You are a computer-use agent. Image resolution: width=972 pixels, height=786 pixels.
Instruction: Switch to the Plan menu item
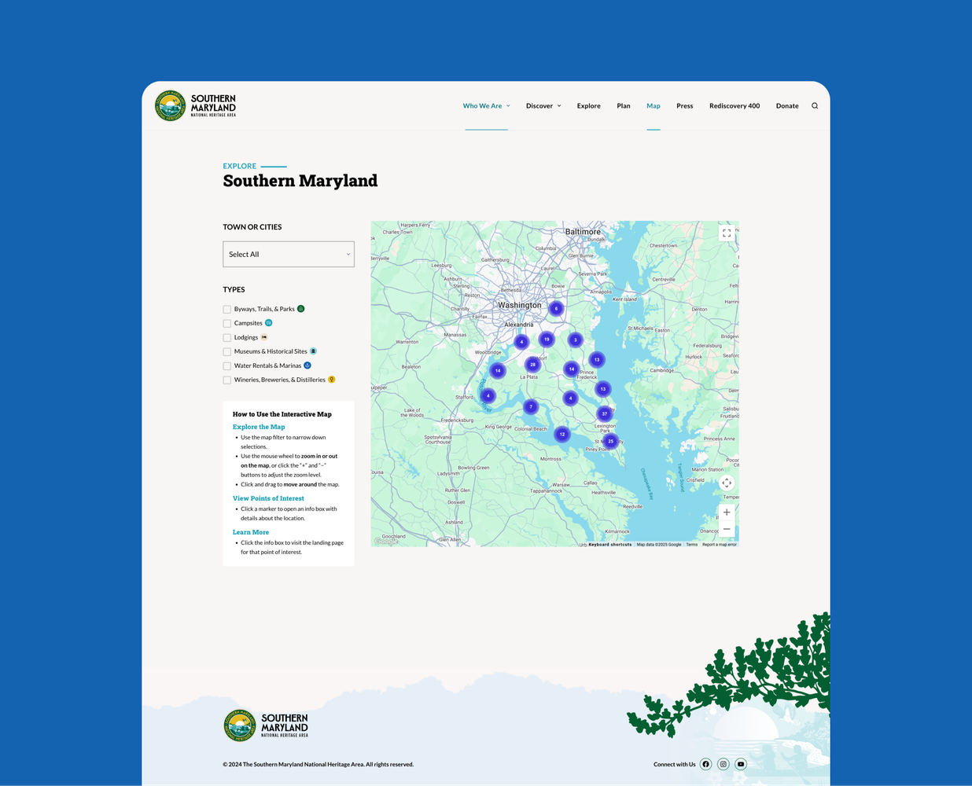(623, 105)
